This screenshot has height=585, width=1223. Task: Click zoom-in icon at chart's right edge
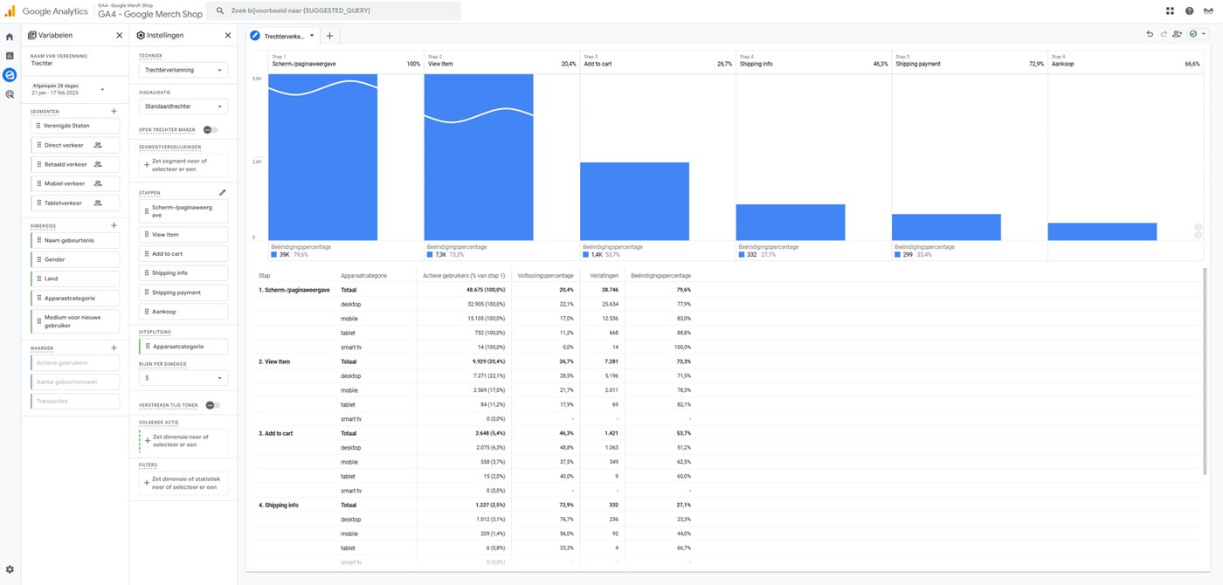coord(1198,228)
